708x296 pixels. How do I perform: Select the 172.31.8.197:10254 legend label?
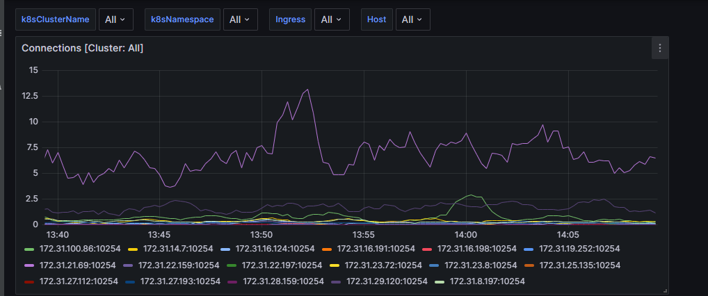[x=487, y=281]
